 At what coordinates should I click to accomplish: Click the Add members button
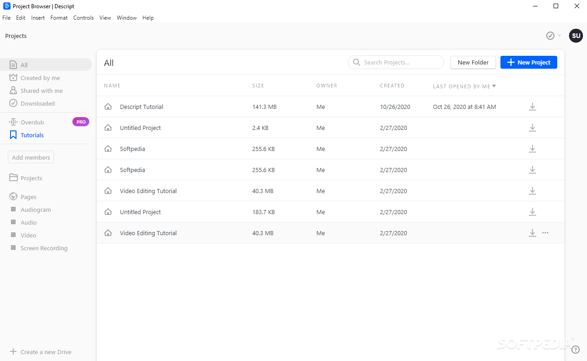pyautogui.click(x=31, y=157)
